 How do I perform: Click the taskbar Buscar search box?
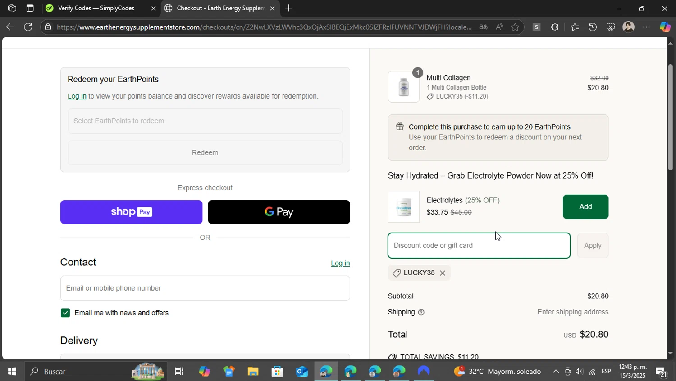click(x=96, y=372)
